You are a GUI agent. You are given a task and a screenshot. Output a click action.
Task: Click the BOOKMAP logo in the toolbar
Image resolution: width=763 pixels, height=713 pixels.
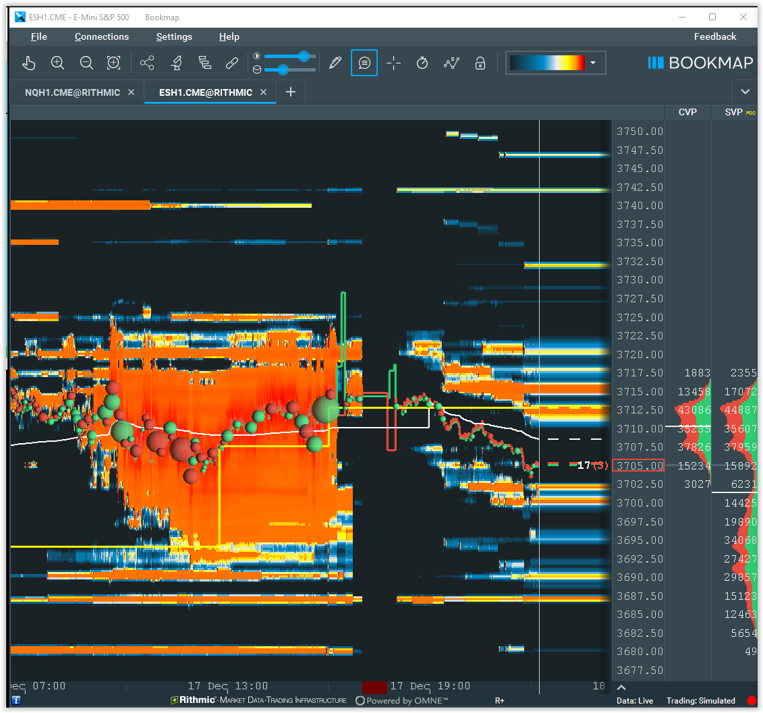(700, 63)
